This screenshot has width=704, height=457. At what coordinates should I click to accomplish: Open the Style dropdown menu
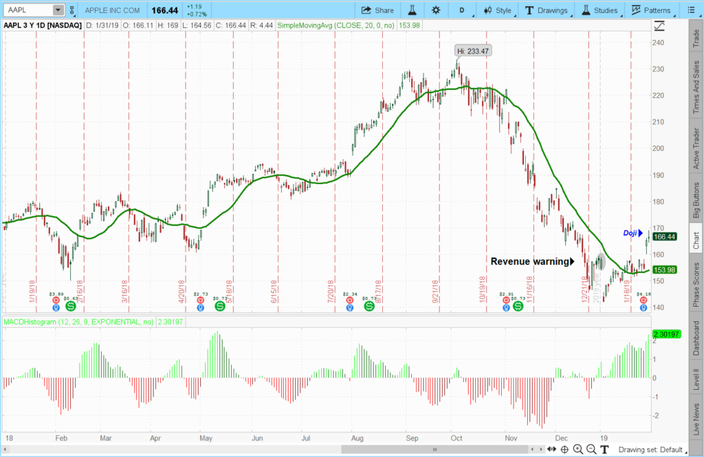click(498, 10)
